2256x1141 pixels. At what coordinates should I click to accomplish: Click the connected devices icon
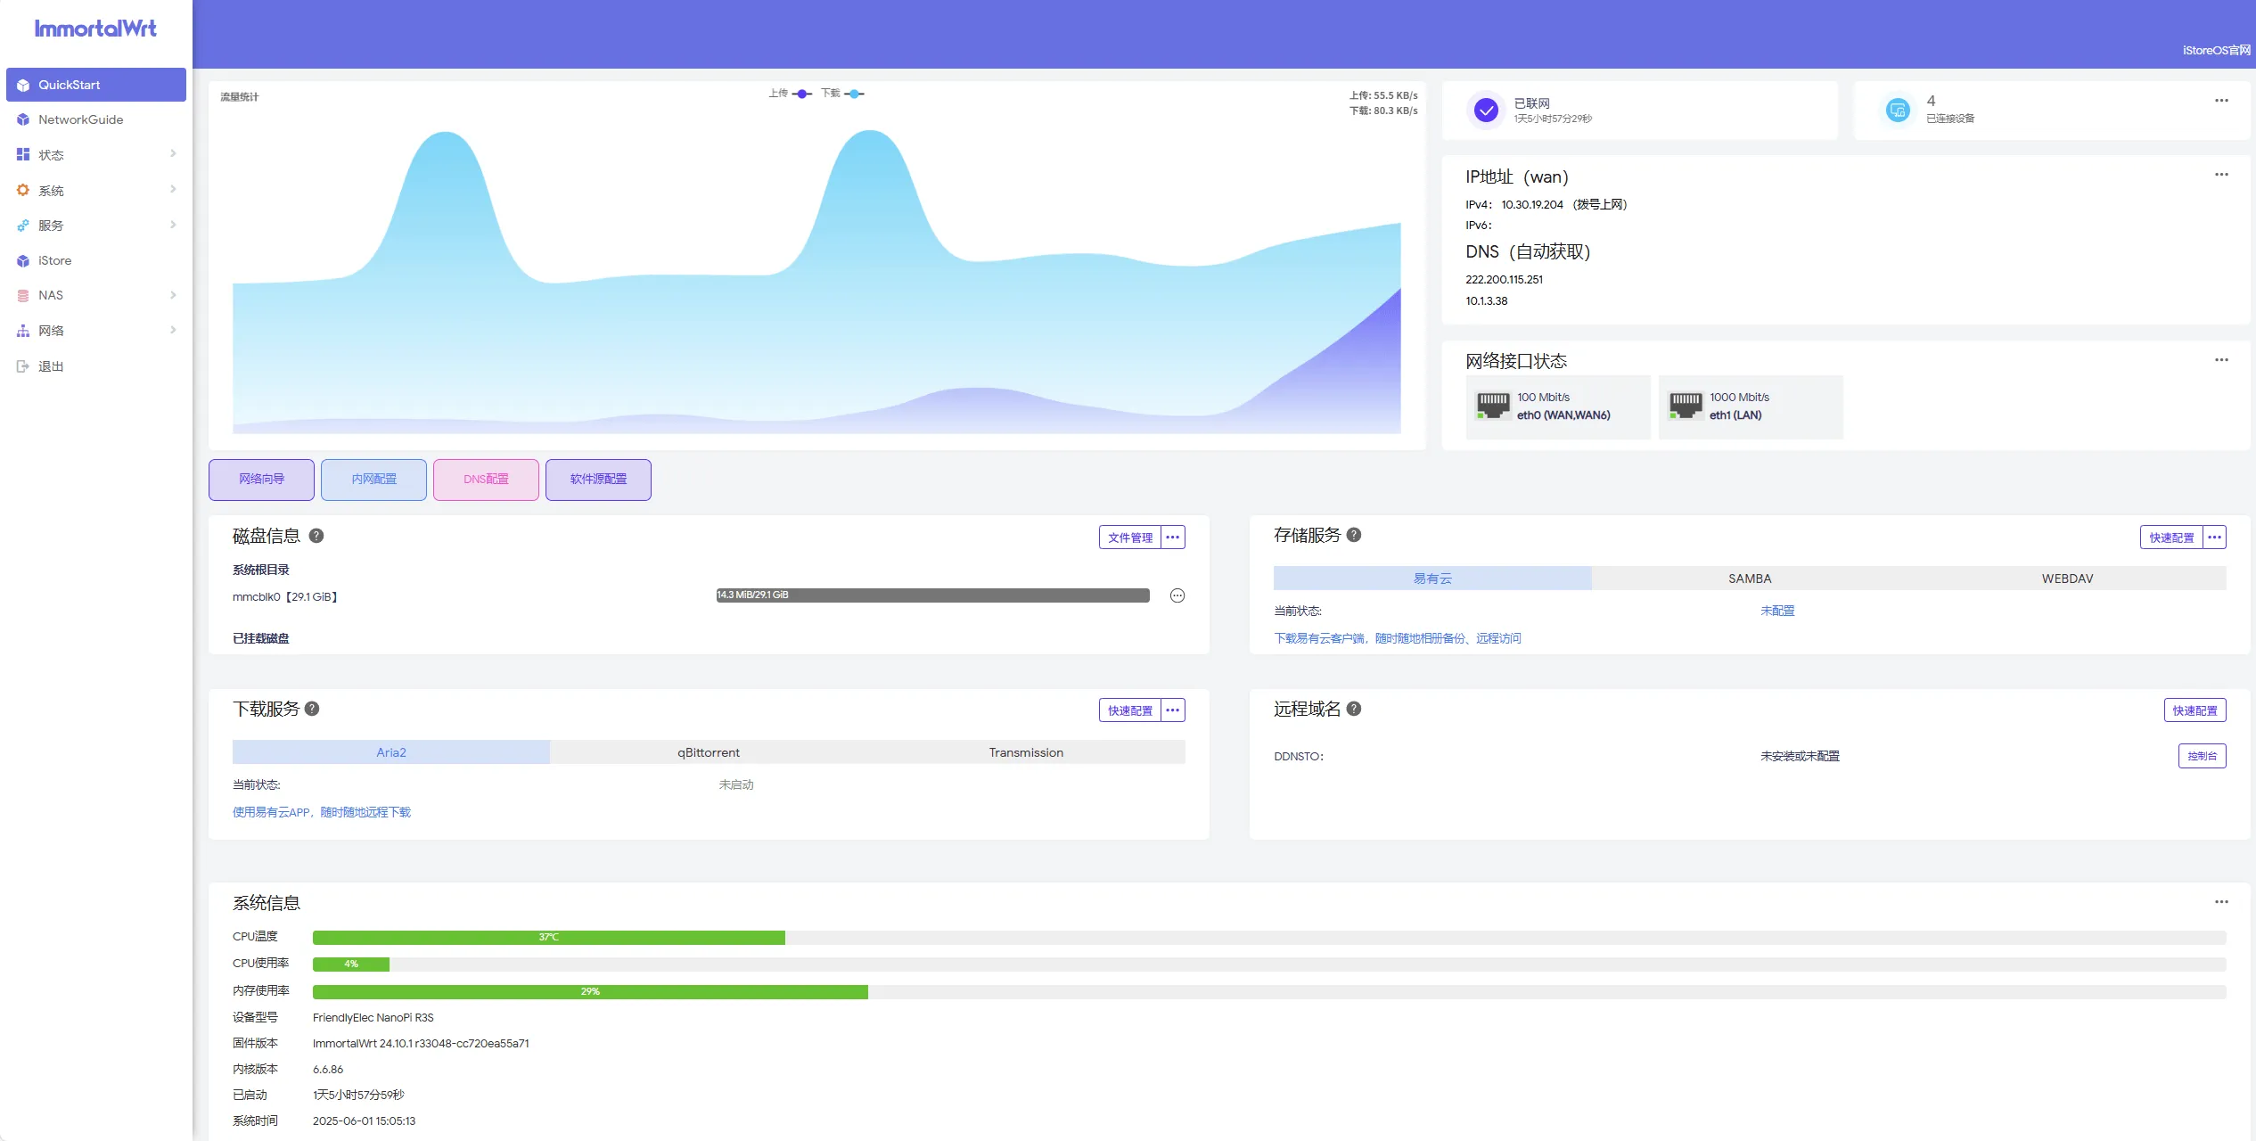pos(1897,111)
